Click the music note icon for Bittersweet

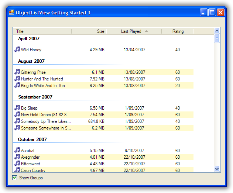click(17, 163)
